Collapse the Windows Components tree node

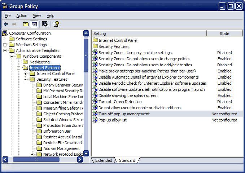12,56
